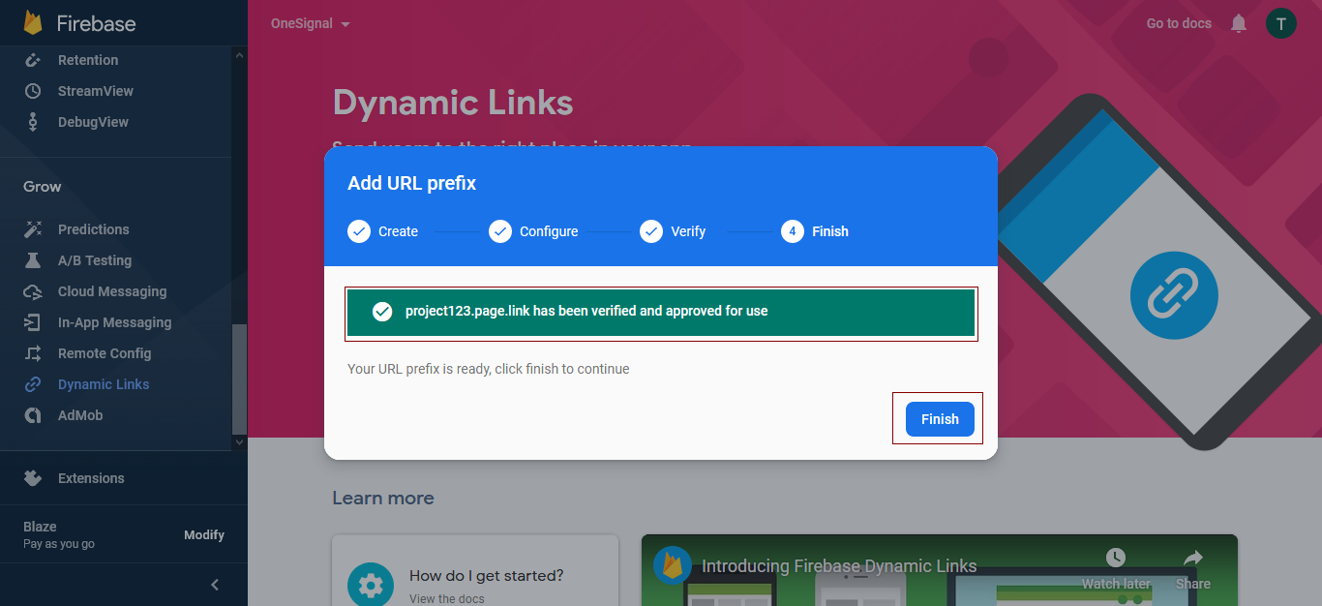1322x606 pixels.
Task: Open the user account avatar
Action: click(x=1280, y=23)
